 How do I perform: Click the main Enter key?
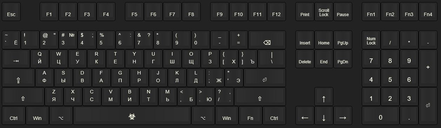265,78
